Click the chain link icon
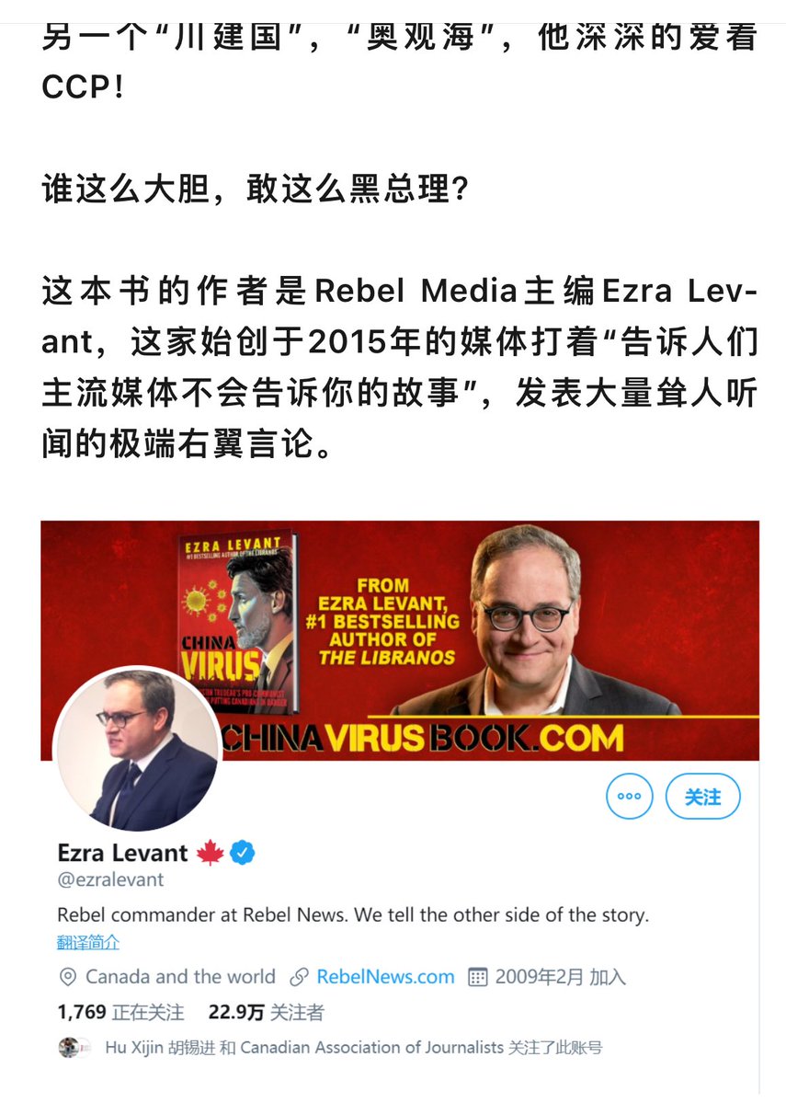 (x=300, y=977)
